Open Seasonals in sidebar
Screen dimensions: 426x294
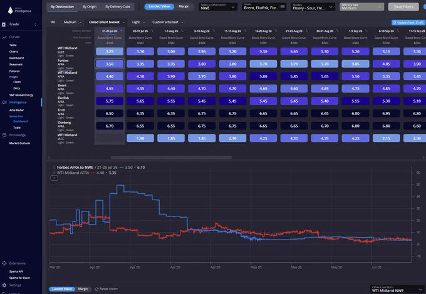click(x=16, y=64)
